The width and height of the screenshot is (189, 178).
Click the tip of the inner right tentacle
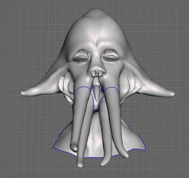coord(104,162)
